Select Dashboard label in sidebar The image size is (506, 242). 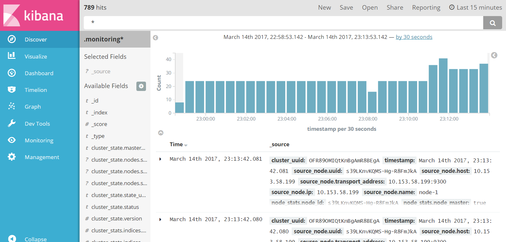(x=39, y=73)
